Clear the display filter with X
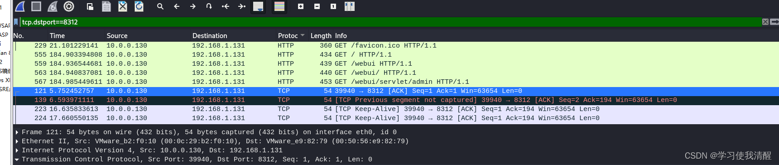This screenshot has width=779, height=165. pos(765,22)
